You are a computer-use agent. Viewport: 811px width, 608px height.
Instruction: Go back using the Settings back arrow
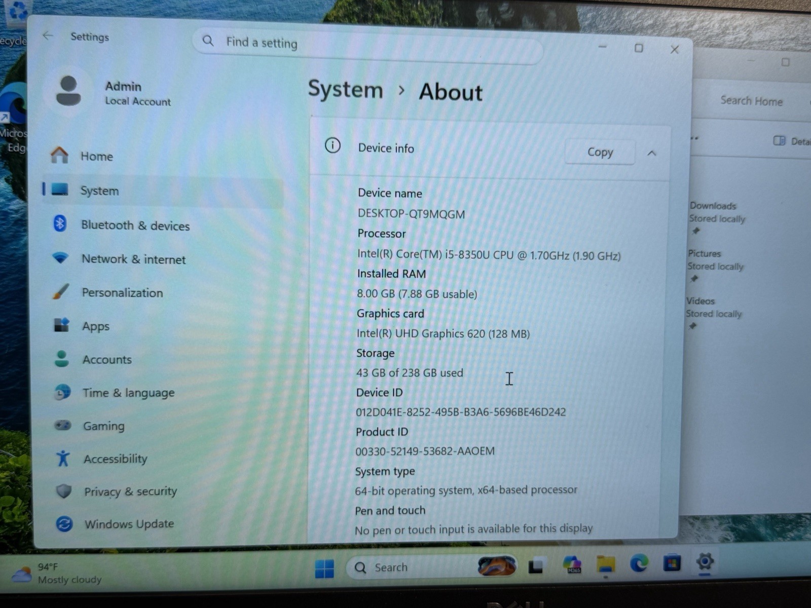click(48, 35)
